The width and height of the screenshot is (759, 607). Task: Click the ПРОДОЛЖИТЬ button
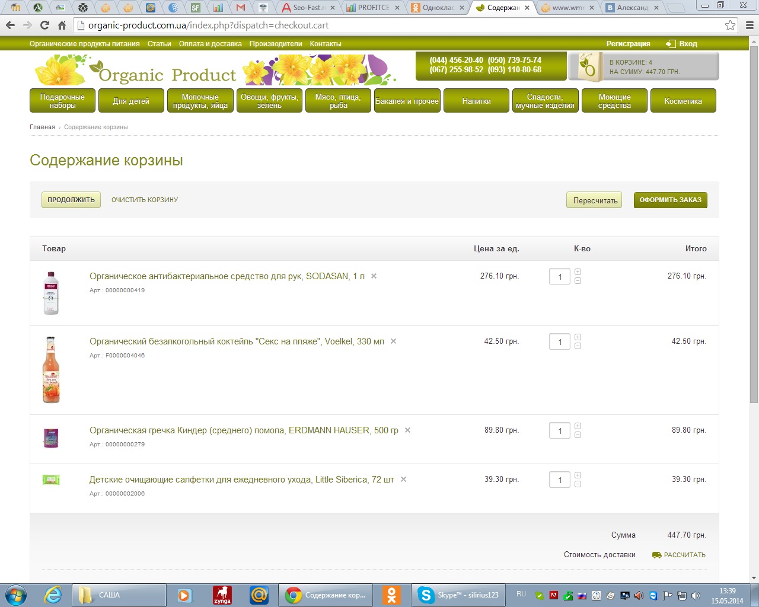(71, 200)
